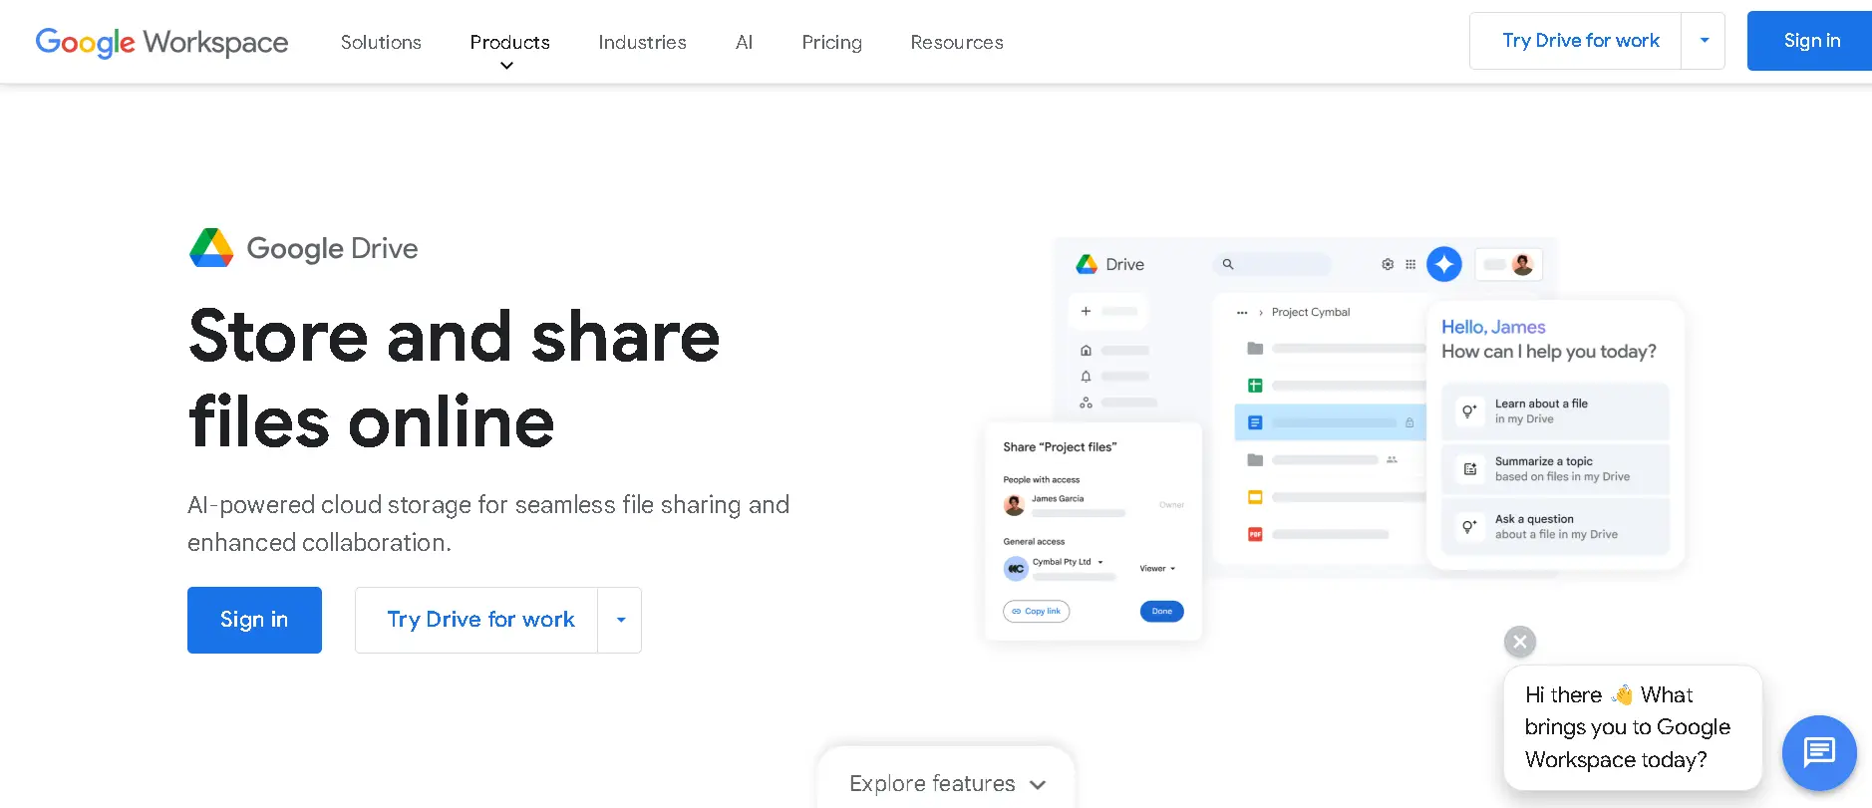
Task: Open the Google Workspace logo link
Action: [161, 42]
